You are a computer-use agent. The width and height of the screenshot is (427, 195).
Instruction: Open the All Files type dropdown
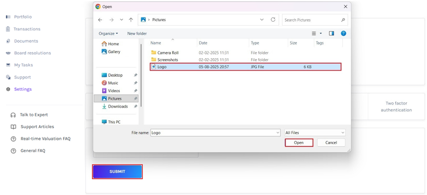coord(314,133)
